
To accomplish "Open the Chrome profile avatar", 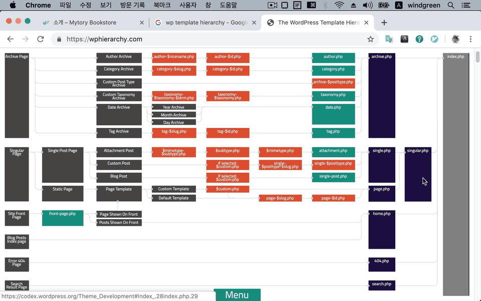I will (455, 39).
